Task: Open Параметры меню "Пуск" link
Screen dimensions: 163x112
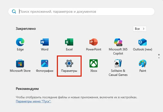Action: (33, 101)
